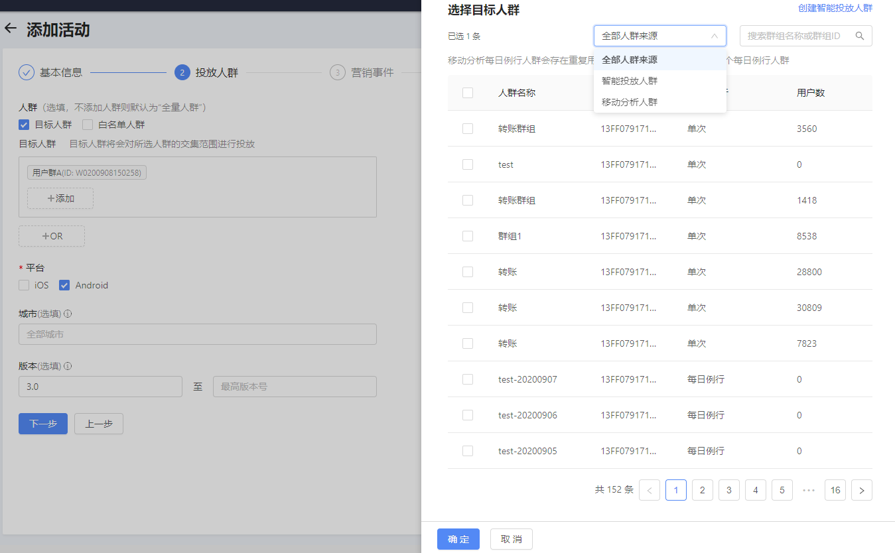The width and height of the screenshot is (895, 553).
Task: Click the 群组1 name cell
Action: [510, 236]
